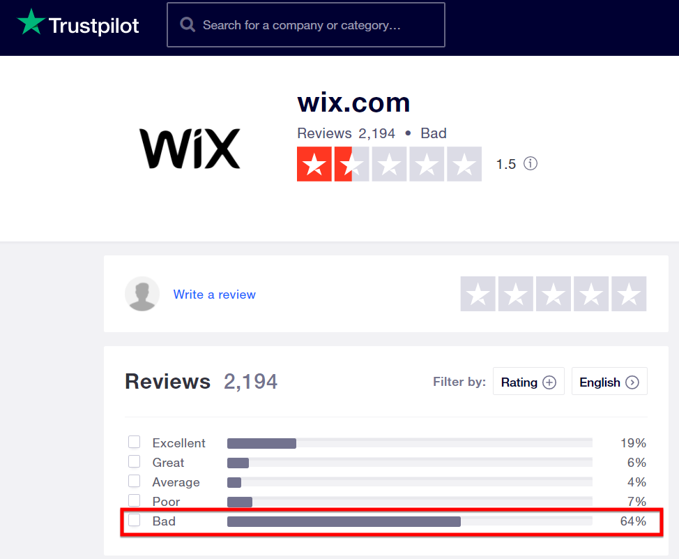Click the plus icon on the Rating filter
Screen dimensions: 679x559
(x=550, y=381)
